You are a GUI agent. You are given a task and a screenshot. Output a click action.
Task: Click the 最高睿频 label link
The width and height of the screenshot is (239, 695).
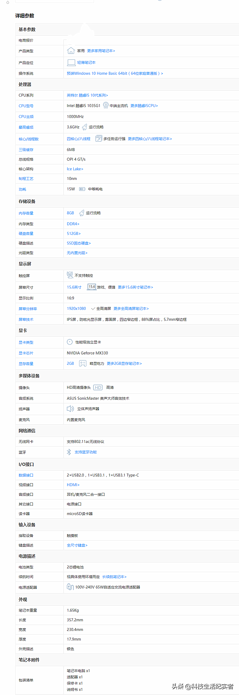point(26,127)
